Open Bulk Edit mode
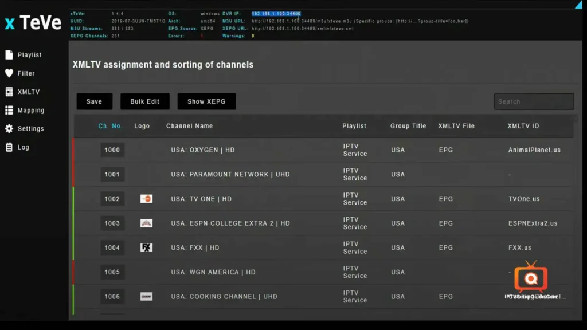The image size is (587, 330). pyautogui.click(x=145, y=101)
